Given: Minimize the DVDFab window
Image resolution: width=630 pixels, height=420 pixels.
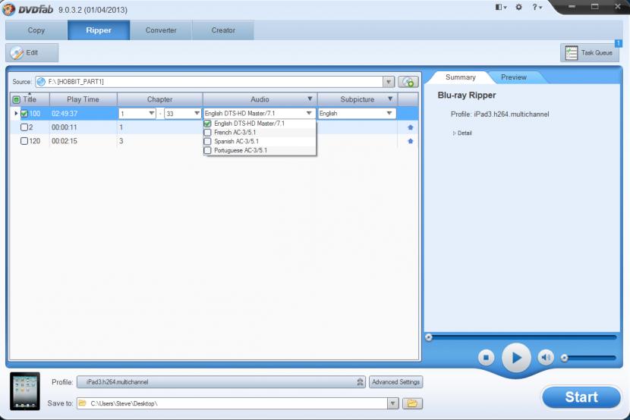Looking at the screenshot, I should (572, 6).
